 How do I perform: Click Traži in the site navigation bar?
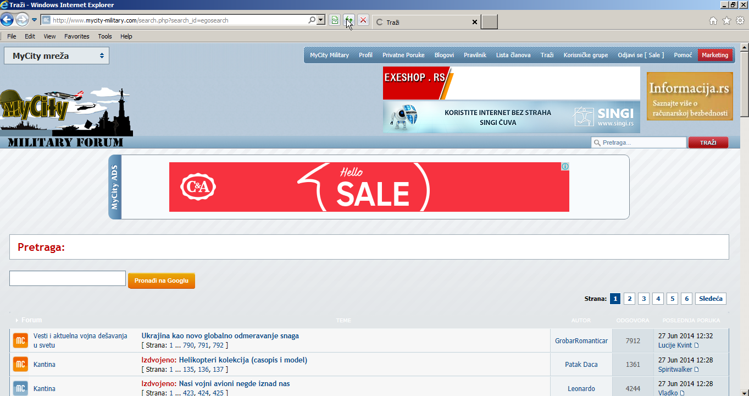[x=547, y=55]
